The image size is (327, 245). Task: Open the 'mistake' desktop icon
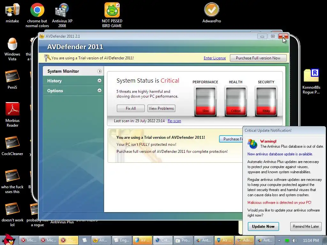12,12
